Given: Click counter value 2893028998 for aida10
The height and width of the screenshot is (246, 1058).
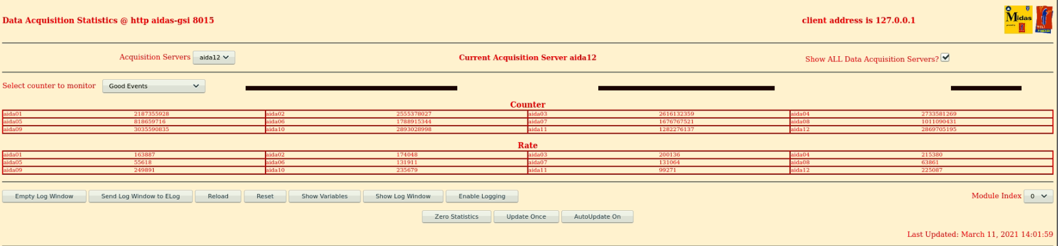Looking at the screenshot, I should (x=414, y=129).
